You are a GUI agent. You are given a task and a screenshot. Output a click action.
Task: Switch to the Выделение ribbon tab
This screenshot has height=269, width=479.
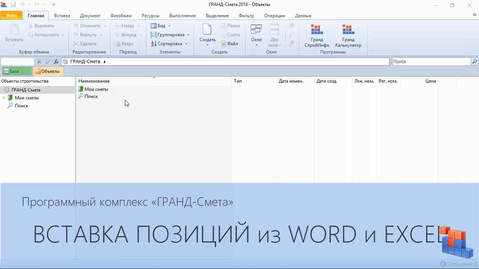point(217,16)
